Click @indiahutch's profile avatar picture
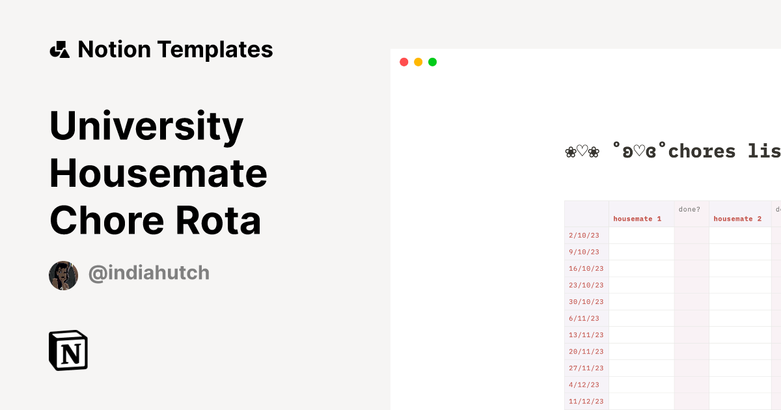This screenshot has height=410, width=781. (63, 275)
